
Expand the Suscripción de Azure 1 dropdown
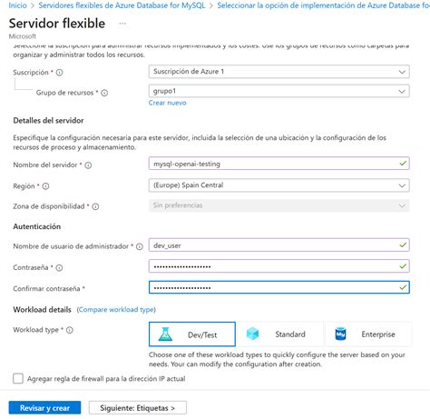[279, 72]
